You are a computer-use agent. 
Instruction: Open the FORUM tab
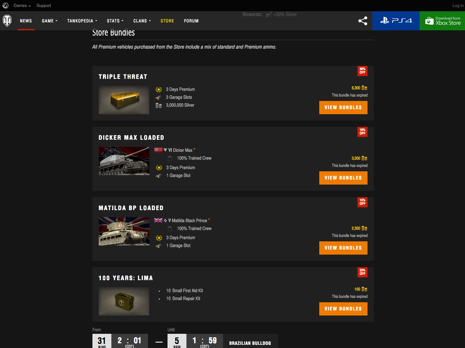click(x=191, y=21)
